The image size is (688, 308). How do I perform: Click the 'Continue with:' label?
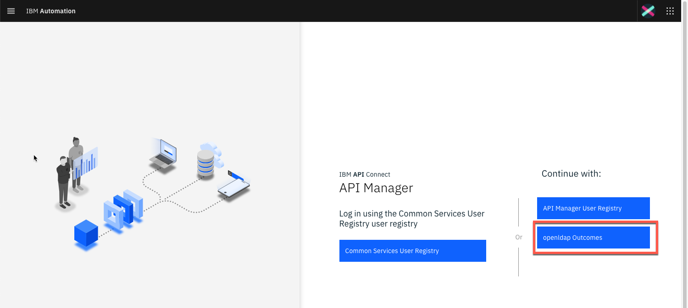(571, 173)
